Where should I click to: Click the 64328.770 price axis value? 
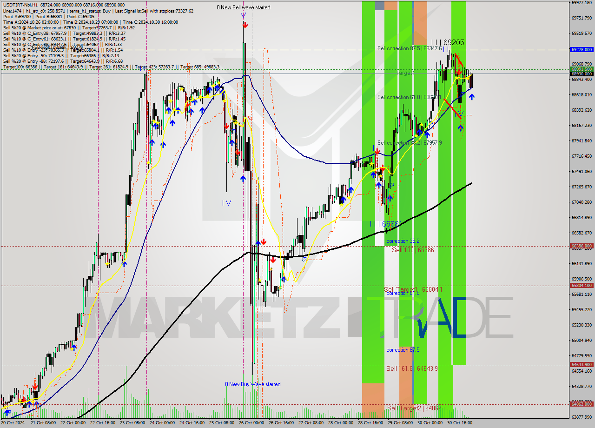point(582,386)
